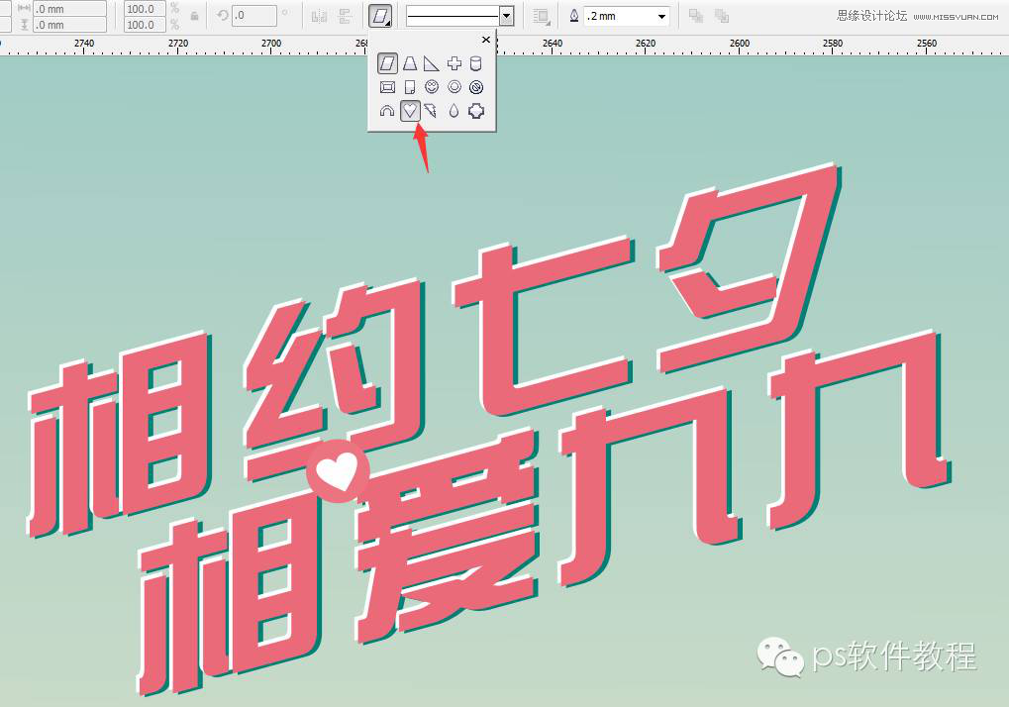Image resolution: width=1009 pixels, height=707 pixels.
Task: Choose the Smiley face shape
Action: click(432, 86)
